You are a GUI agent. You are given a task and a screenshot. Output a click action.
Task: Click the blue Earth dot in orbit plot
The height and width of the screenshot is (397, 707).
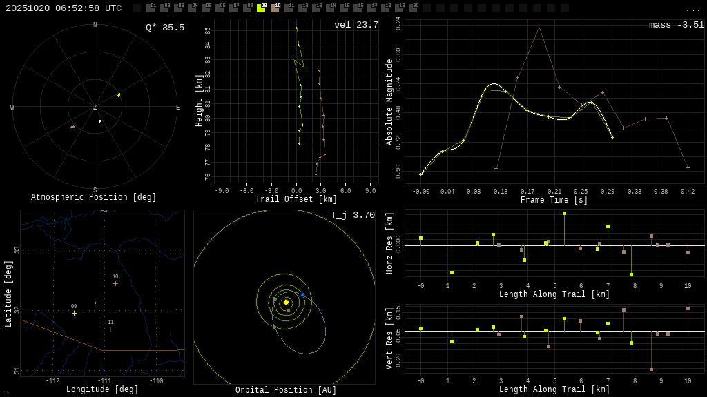click(302, 294)
